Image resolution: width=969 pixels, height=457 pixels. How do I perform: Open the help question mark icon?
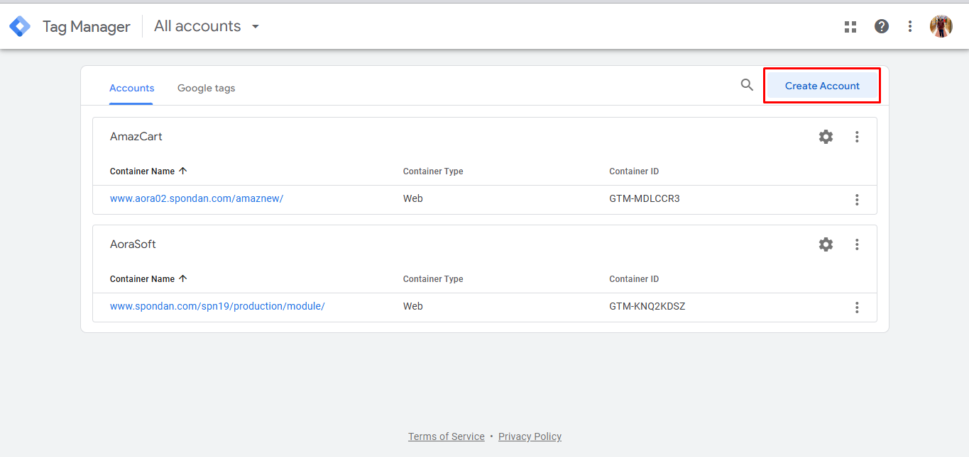click(x=882, y=26)
